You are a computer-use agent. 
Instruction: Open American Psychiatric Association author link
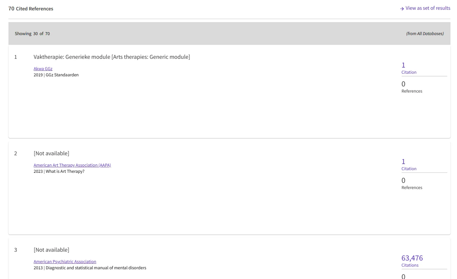[x=65, y=261]
